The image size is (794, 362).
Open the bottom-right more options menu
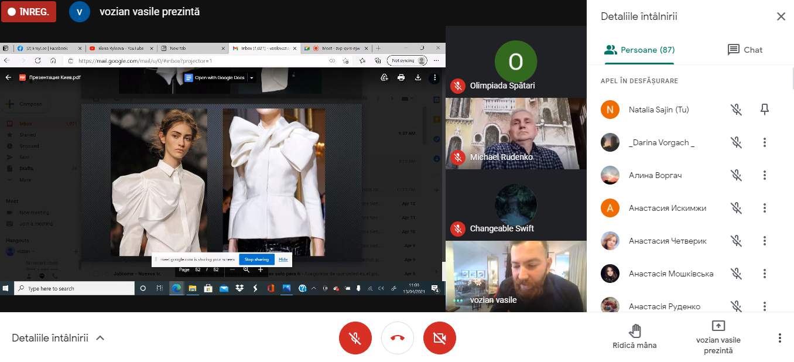(779, 338)
